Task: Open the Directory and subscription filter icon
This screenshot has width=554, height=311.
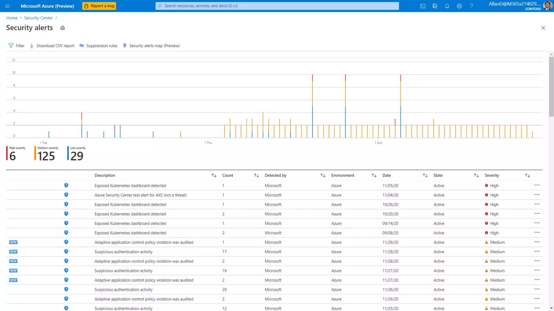Action: click(435, 6)
